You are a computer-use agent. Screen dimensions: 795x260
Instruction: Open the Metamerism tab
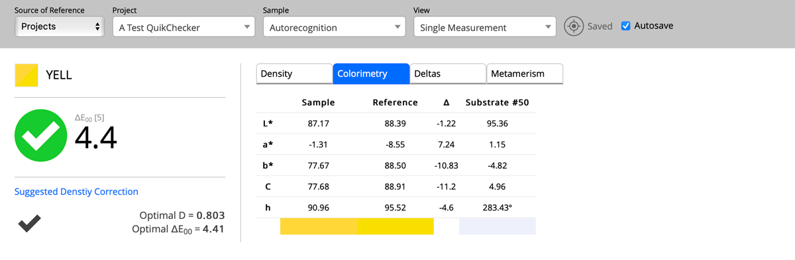(x=525, y=73)
